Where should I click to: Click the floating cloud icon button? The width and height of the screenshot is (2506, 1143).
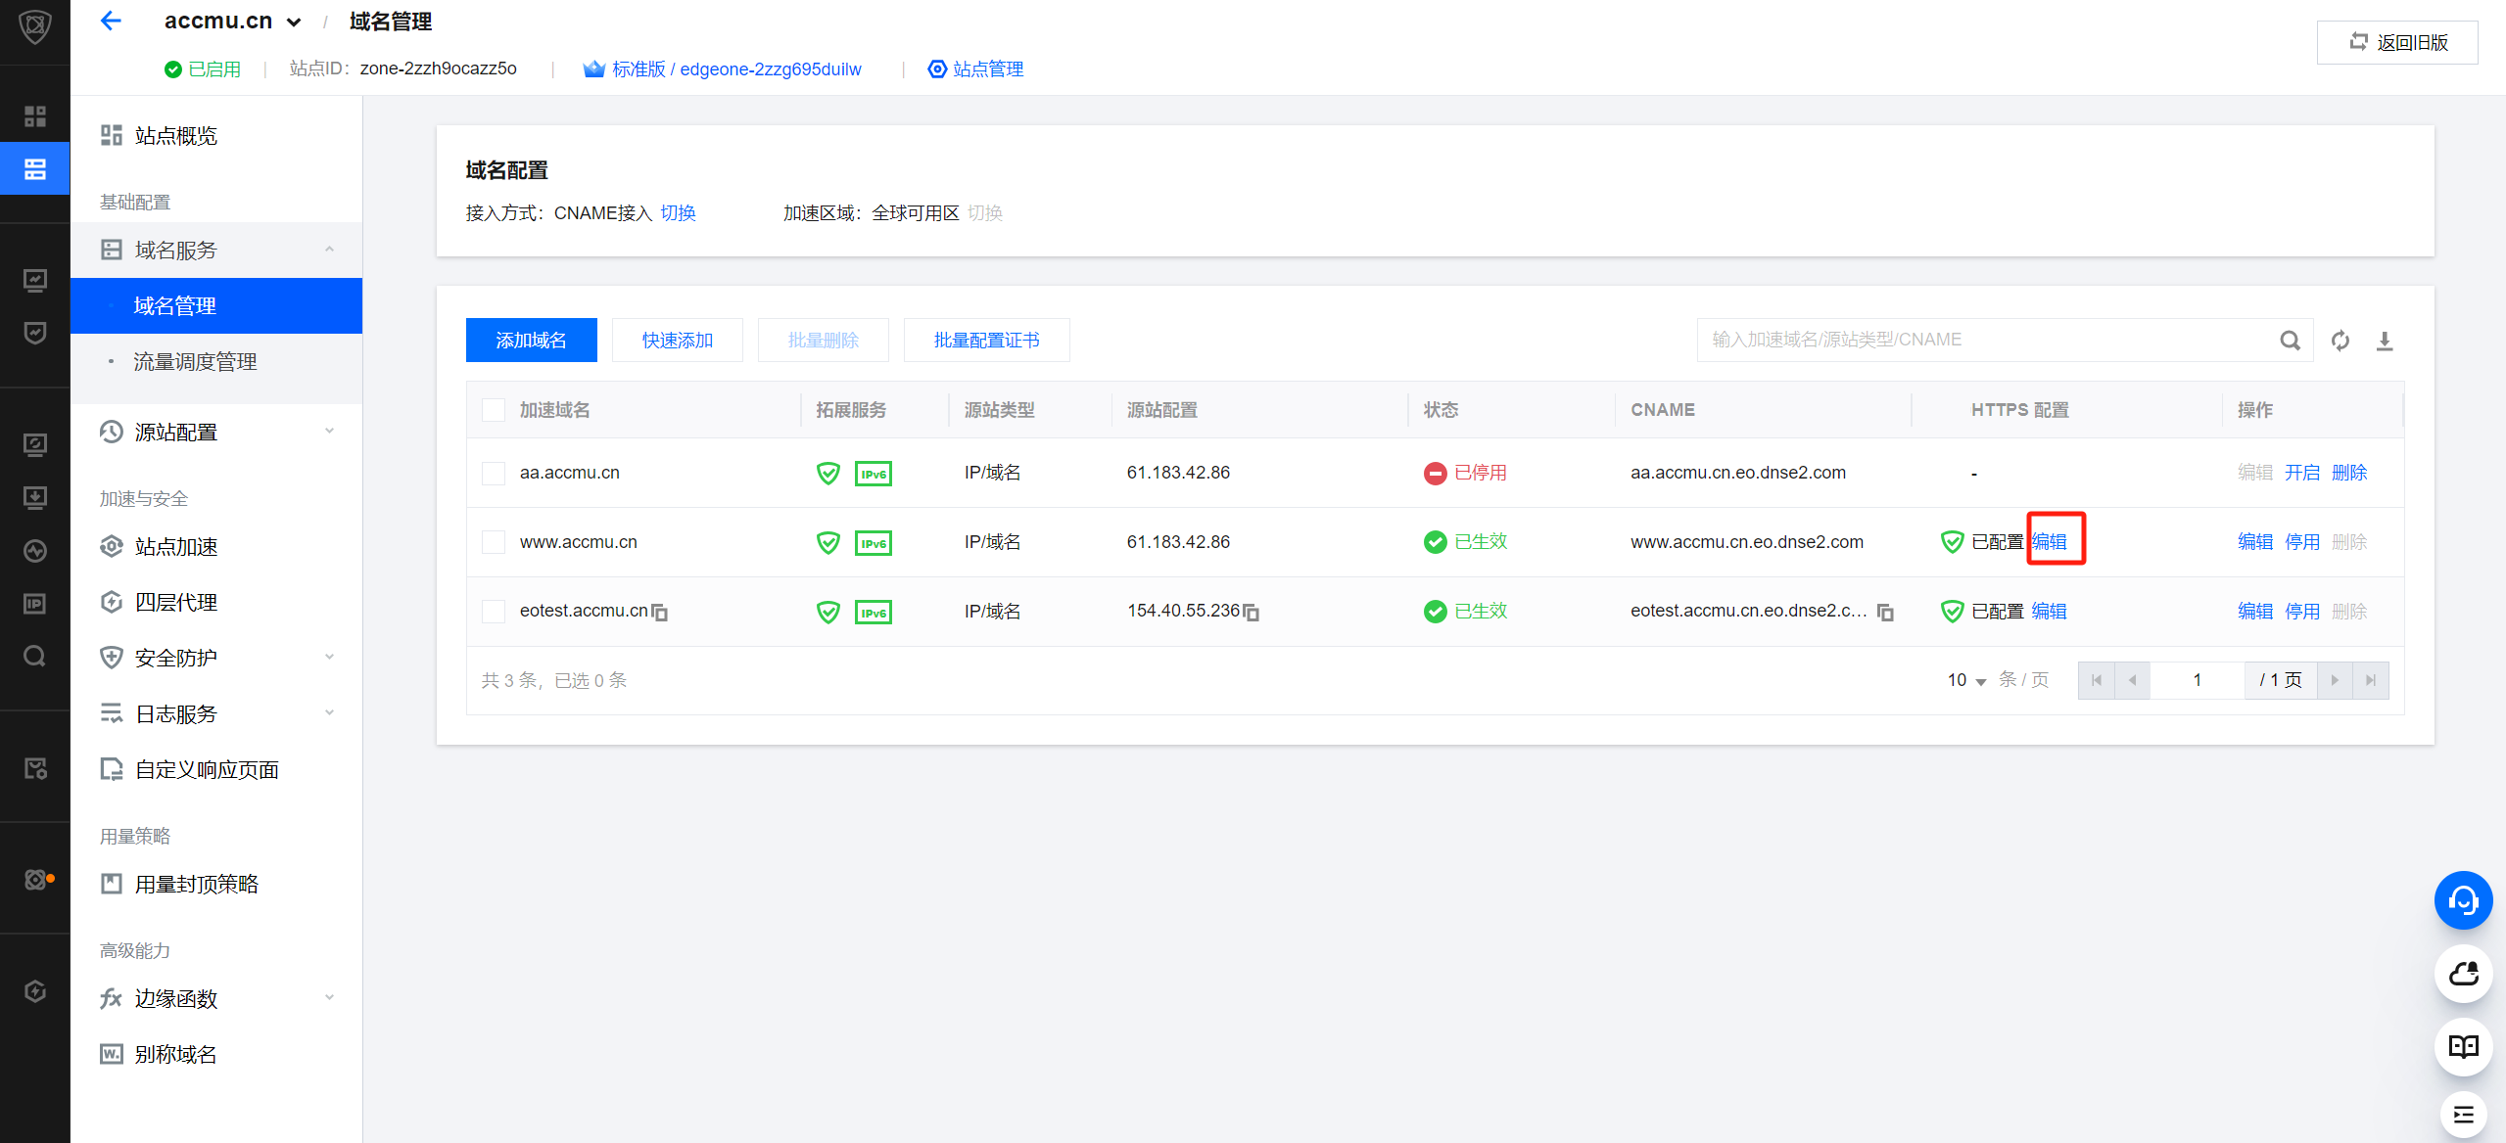[2463, 974]
